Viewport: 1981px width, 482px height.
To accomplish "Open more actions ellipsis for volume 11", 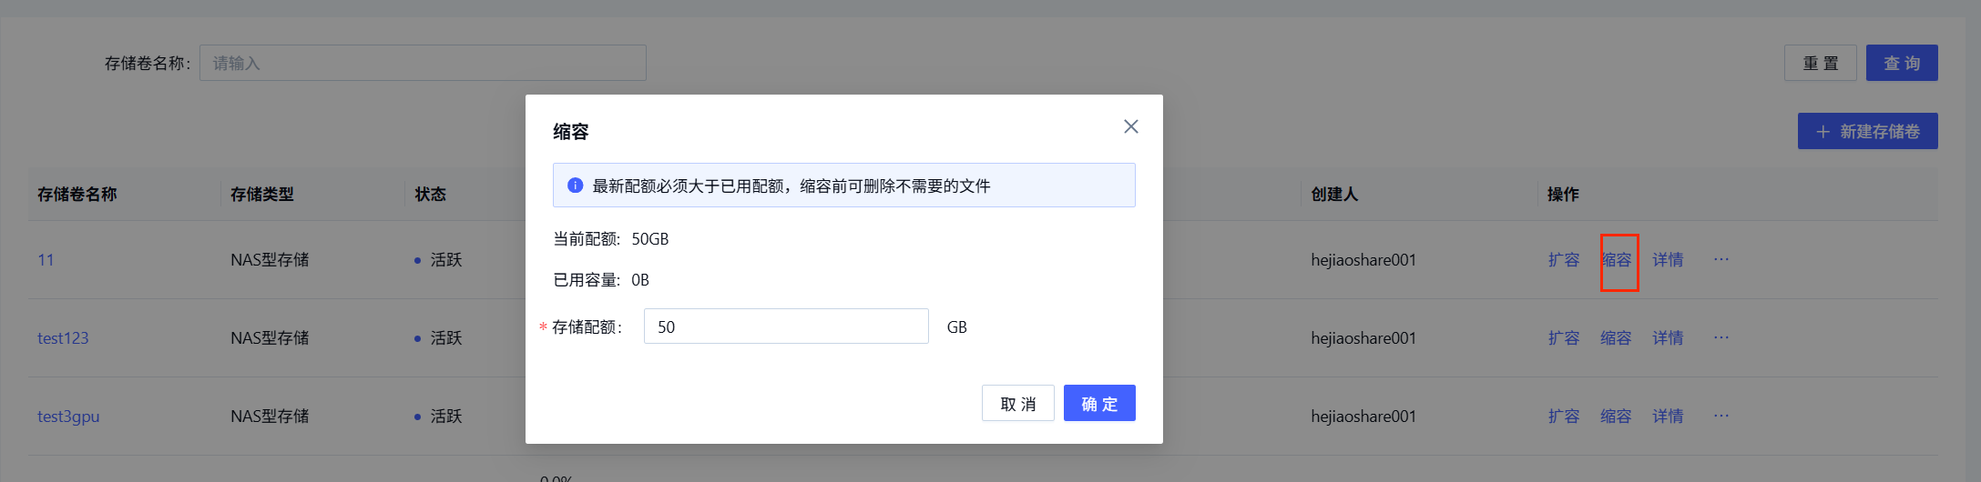I will (x=1721, y=260).
